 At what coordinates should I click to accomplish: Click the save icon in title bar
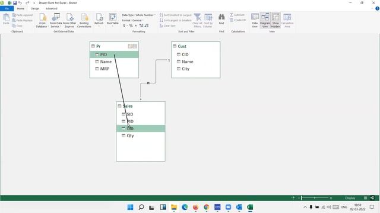pos(15,3)
